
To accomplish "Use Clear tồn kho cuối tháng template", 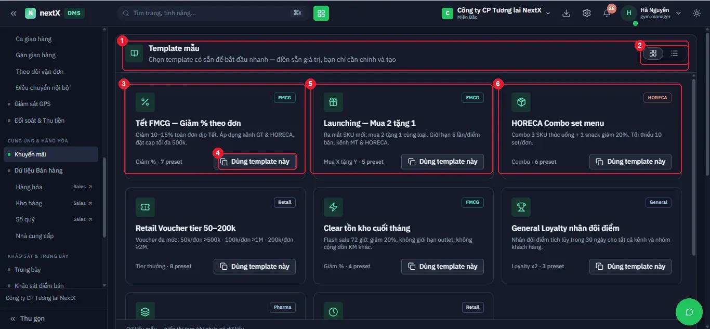I will [x=442, y=267].
